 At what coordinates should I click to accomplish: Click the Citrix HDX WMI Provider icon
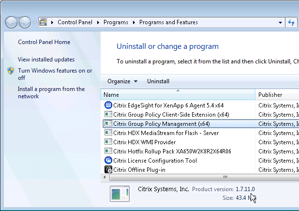[108, 142]
